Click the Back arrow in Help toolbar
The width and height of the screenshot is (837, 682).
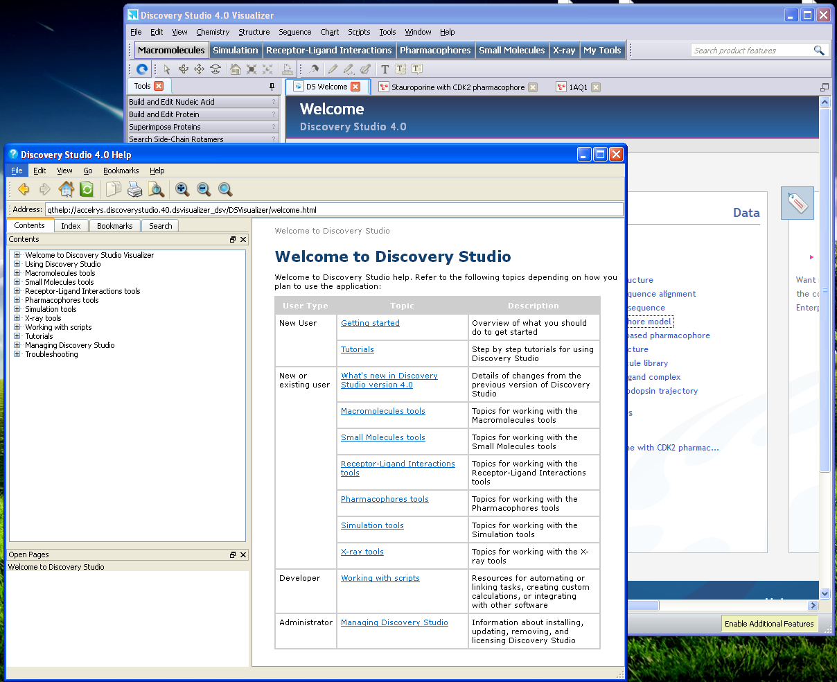[x=24, y=189]
